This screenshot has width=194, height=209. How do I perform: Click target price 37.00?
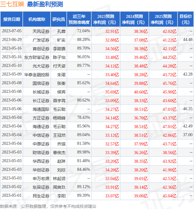[x=188, y=135]
